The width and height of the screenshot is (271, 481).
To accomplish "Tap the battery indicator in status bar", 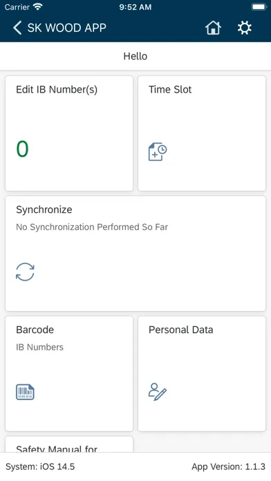I will click(259, 7).
